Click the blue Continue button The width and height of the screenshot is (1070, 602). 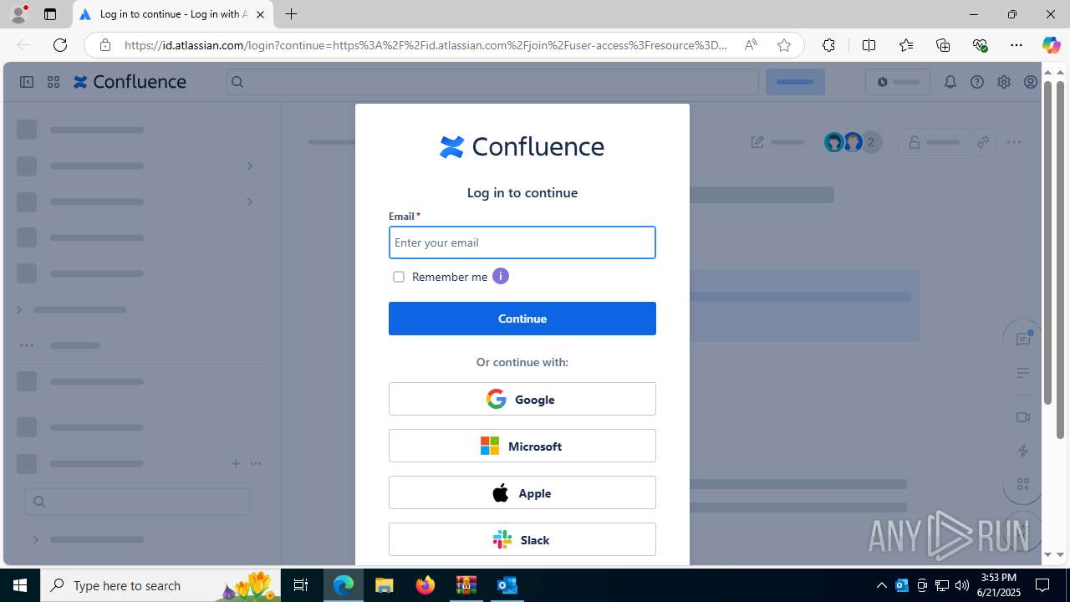pos(522,319)
